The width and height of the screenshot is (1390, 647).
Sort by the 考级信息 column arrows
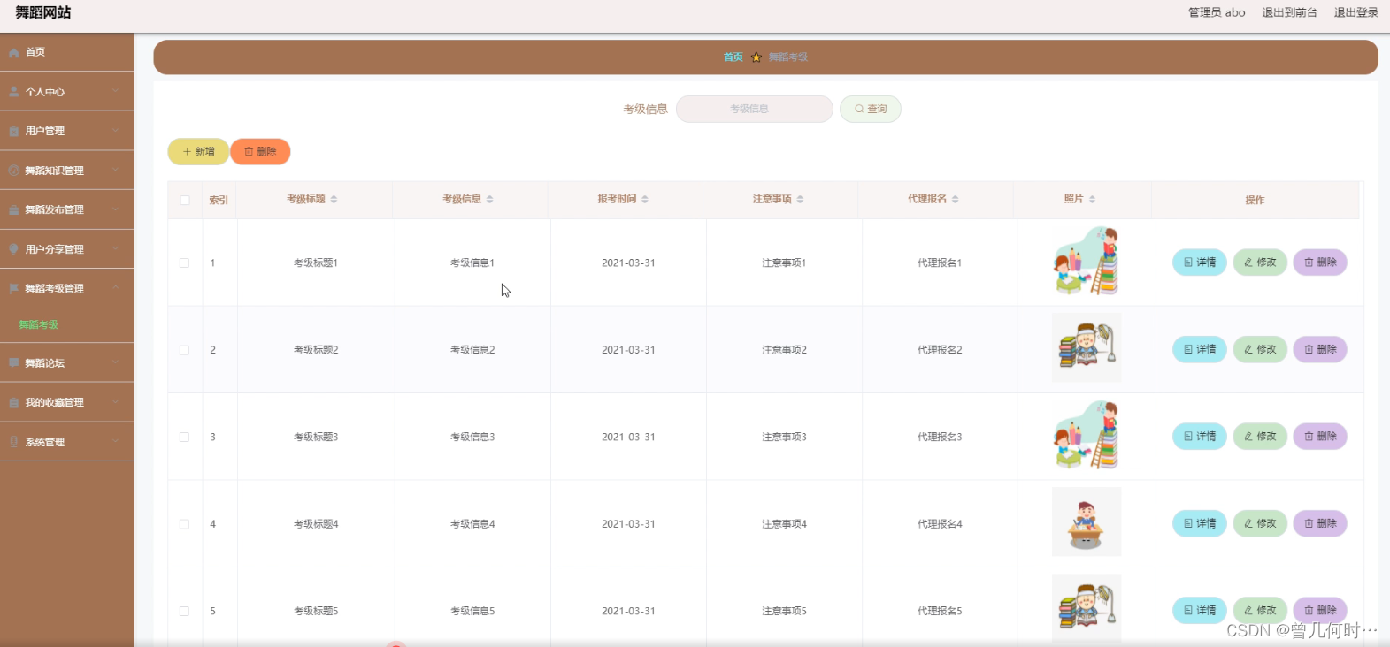coord(489,200)
